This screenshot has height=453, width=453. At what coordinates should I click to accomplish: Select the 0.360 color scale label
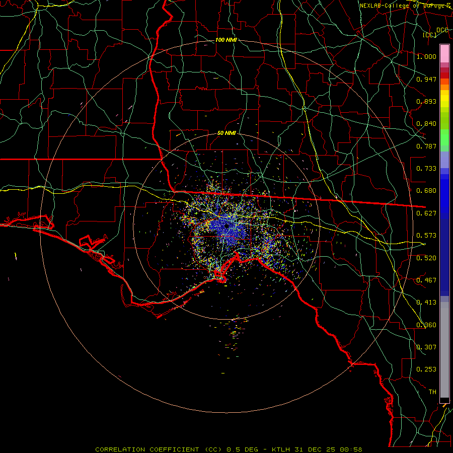[x=426, y=325]
